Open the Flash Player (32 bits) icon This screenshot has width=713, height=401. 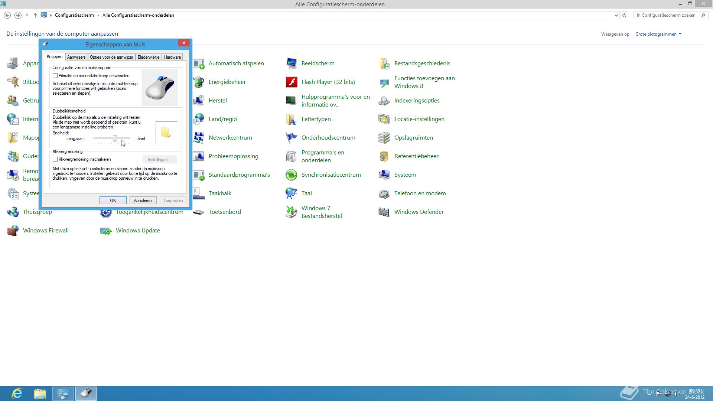click(x=292, y=82)
